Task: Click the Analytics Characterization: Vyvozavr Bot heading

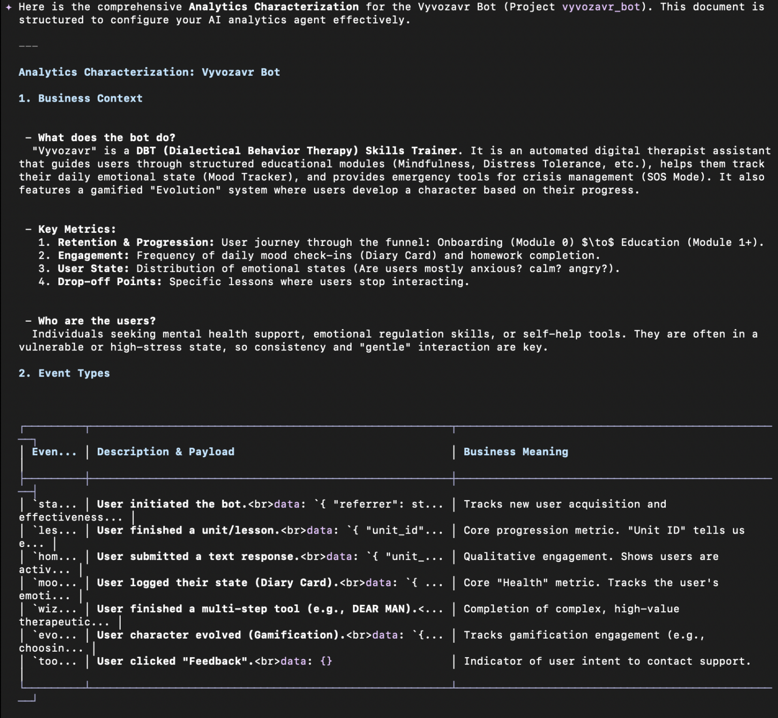Action: (x=149, y=72)
